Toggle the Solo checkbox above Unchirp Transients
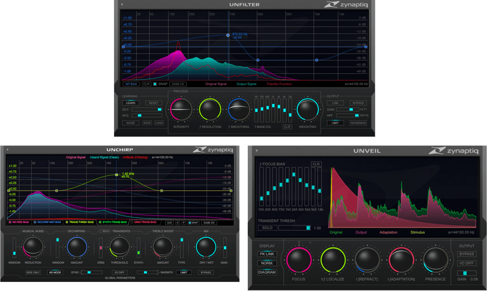 [x=101, y=231]
